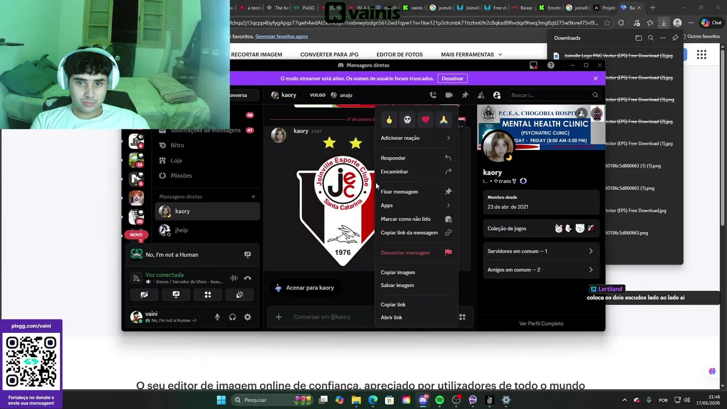Viewport: 727px width, 409px height.
Task: Turn on camera in voice panel
Action: 144,294
